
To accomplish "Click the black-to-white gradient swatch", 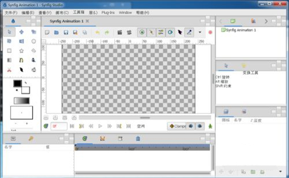I will coord(22,101).
